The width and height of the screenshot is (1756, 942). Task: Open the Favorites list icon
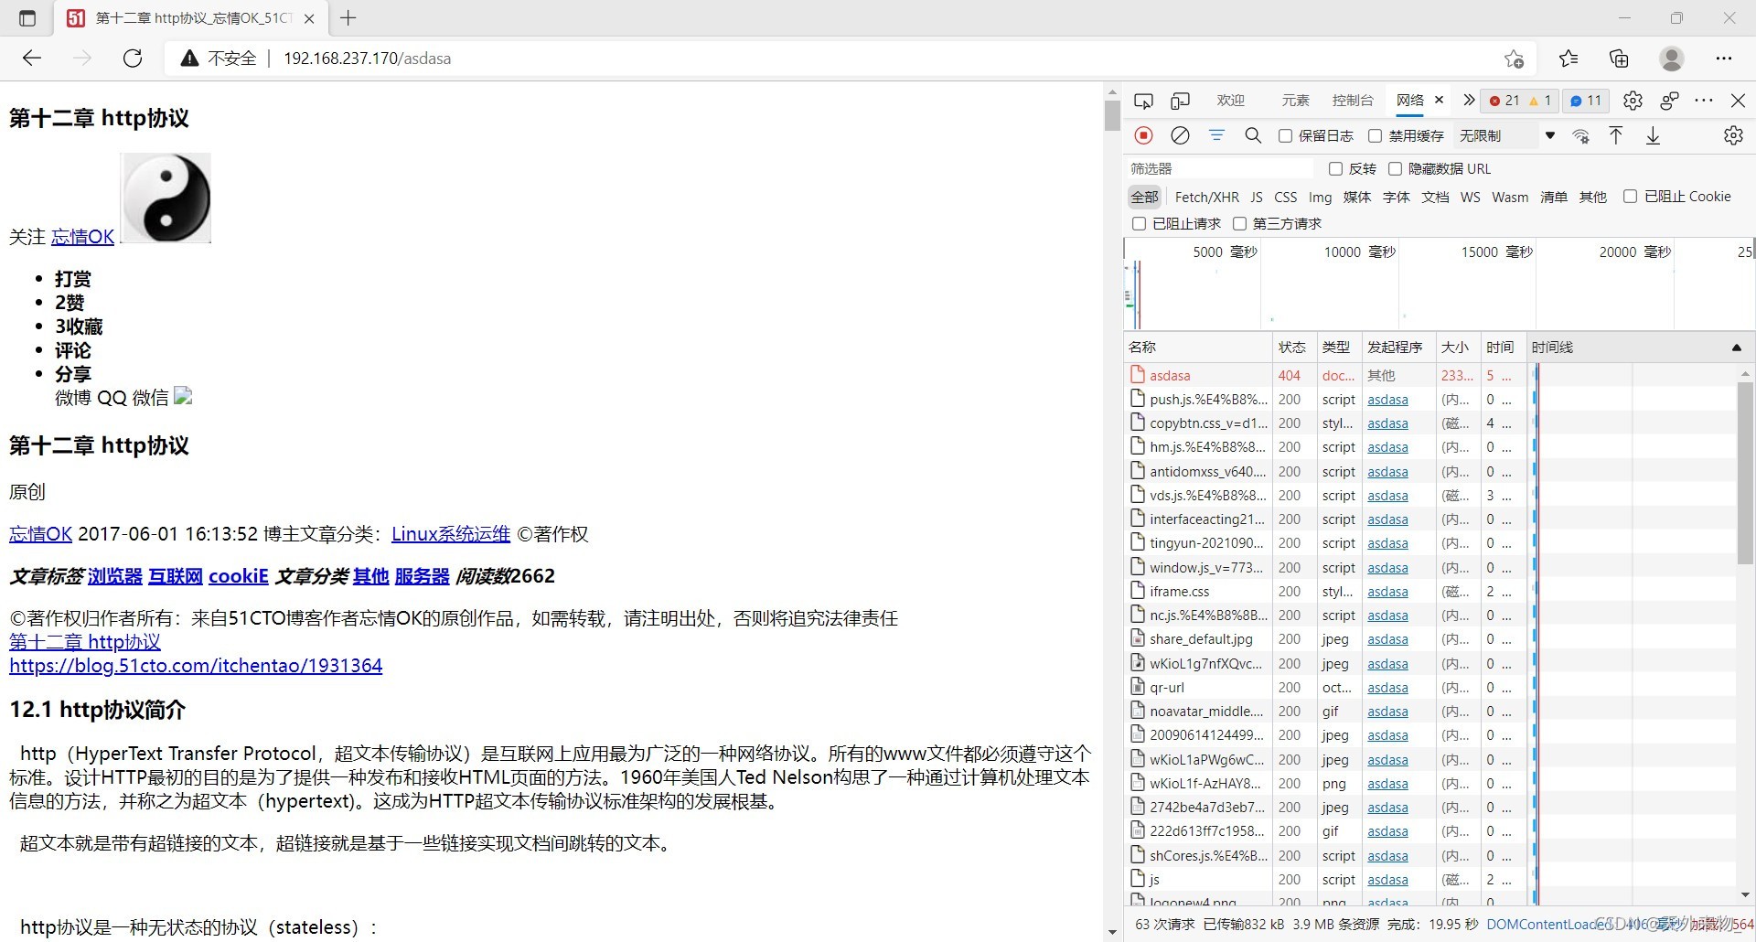[1569, 59]
